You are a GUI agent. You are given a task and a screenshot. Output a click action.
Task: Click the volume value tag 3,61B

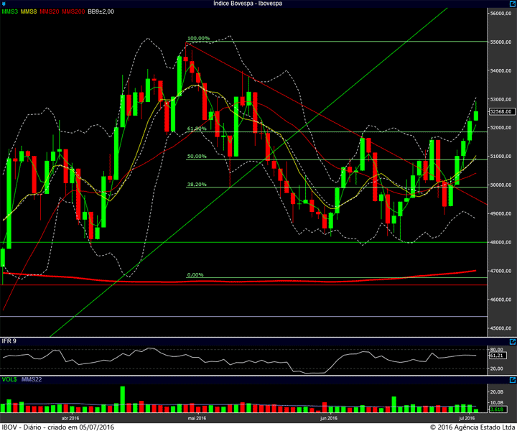[x=497, y=409]
